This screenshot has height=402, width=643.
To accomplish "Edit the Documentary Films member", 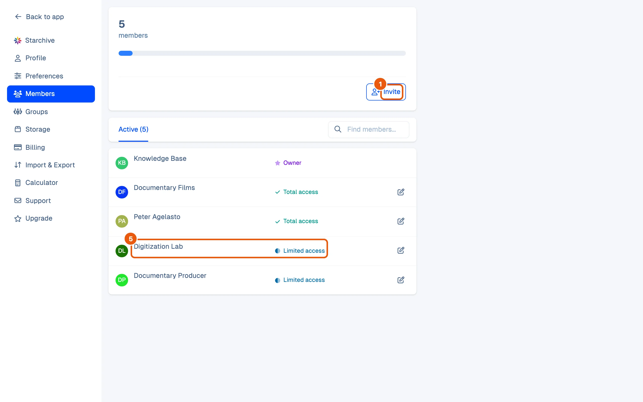I will point(401,192).
